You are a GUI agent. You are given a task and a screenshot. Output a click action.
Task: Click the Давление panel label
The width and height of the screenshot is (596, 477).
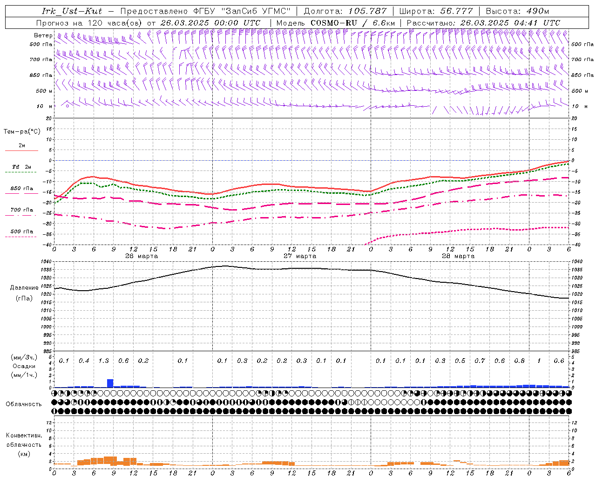click(x=24, y=288)
